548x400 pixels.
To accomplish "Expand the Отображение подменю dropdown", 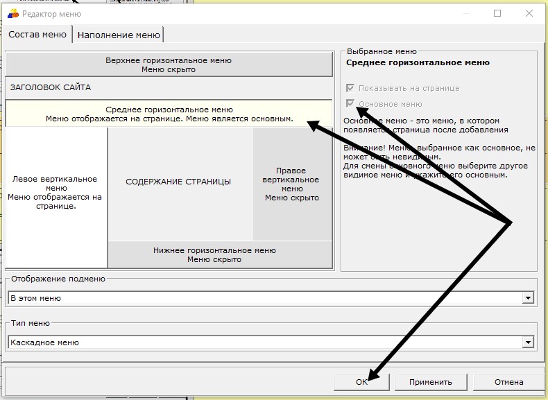I will click(529, 298).
